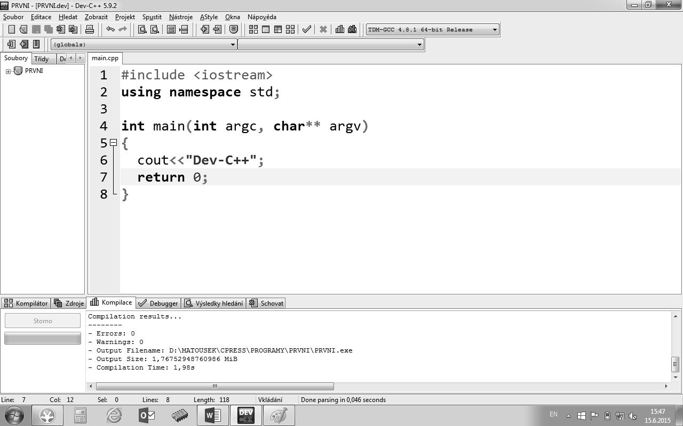The image size is (683, 426).
Task: Open Microsoft Word from the taskbar
Action: tap(212, 415)
